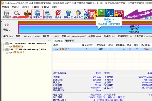Click NTFS cell in partition table row
Image resolution: width=152 pixels, height=101 pixels.
pos(101,49)
